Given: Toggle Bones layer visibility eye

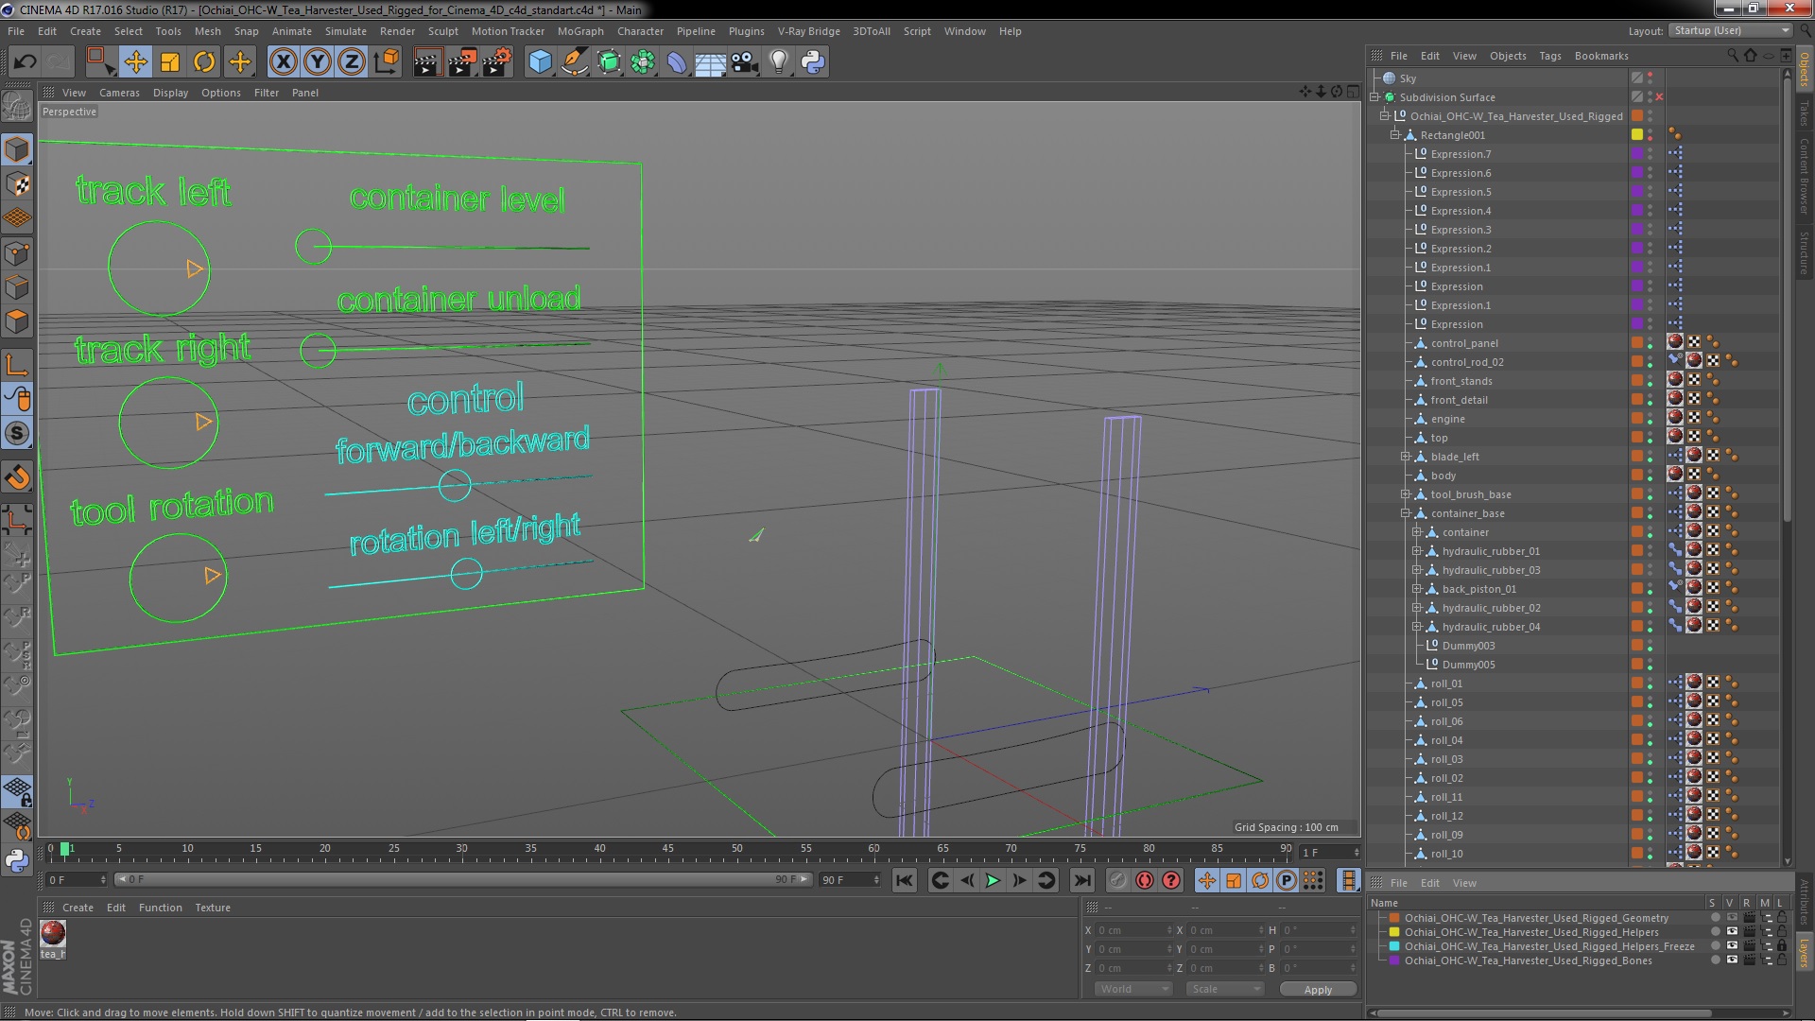Looking at the screenshot, I should [1731, 960].
